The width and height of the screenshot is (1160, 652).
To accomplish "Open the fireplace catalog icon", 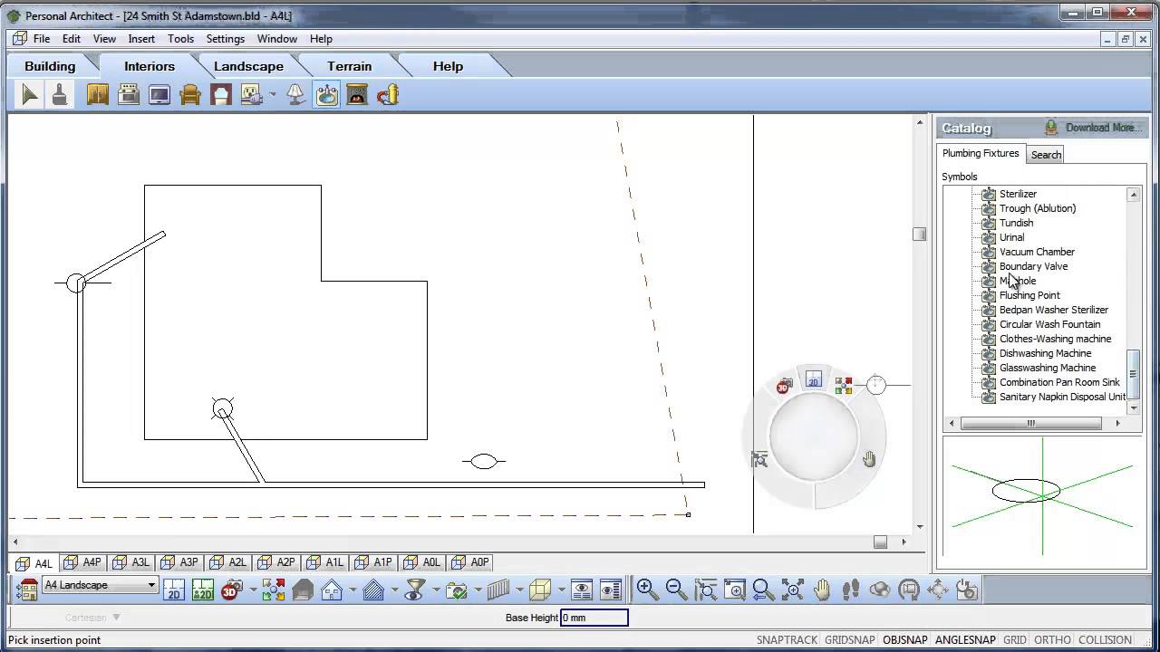I will pos(356,94).
